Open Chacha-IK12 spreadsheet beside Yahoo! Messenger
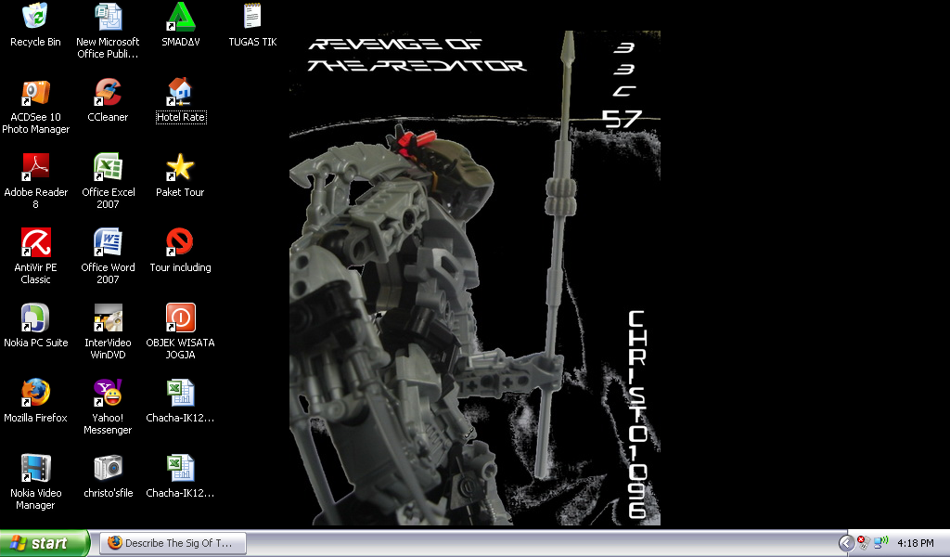950x557 pixels. 181,394
